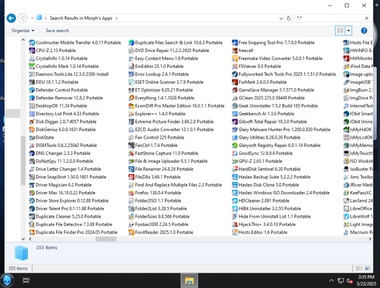380x288 pixels.
Task: Click Save search in the toolbar
Action: tap(58, 31)
